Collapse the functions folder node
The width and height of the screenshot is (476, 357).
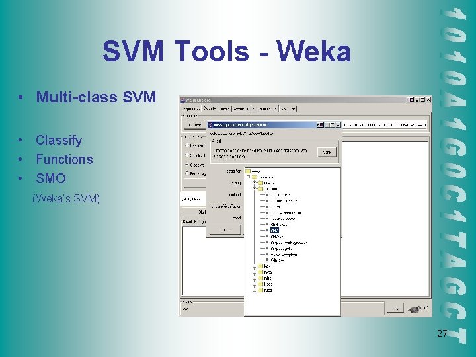pos(255,189)
